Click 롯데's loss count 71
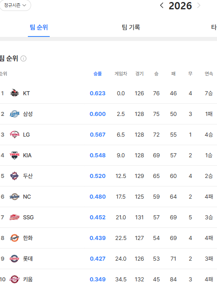The image size is (217, 287). 173,259
